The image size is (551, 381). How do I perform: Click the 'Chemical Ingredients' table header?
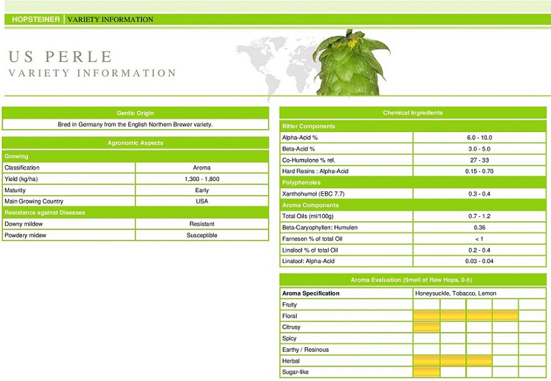413,113
